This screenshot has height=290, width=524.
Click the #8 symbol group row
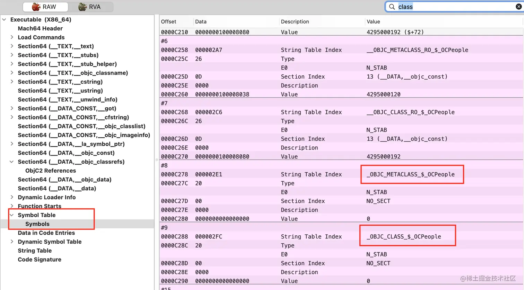click(x=341, y=165)
